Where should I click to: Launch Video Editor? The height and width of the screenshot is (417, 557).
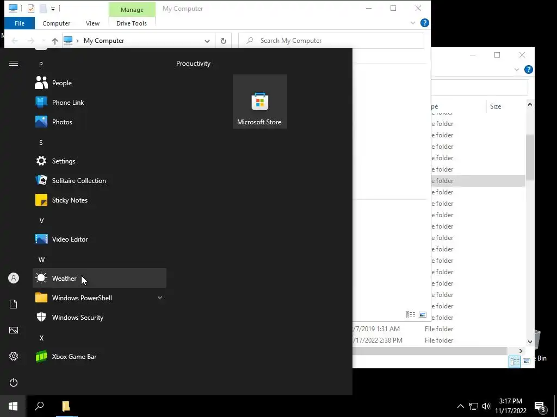coord(100,239)
